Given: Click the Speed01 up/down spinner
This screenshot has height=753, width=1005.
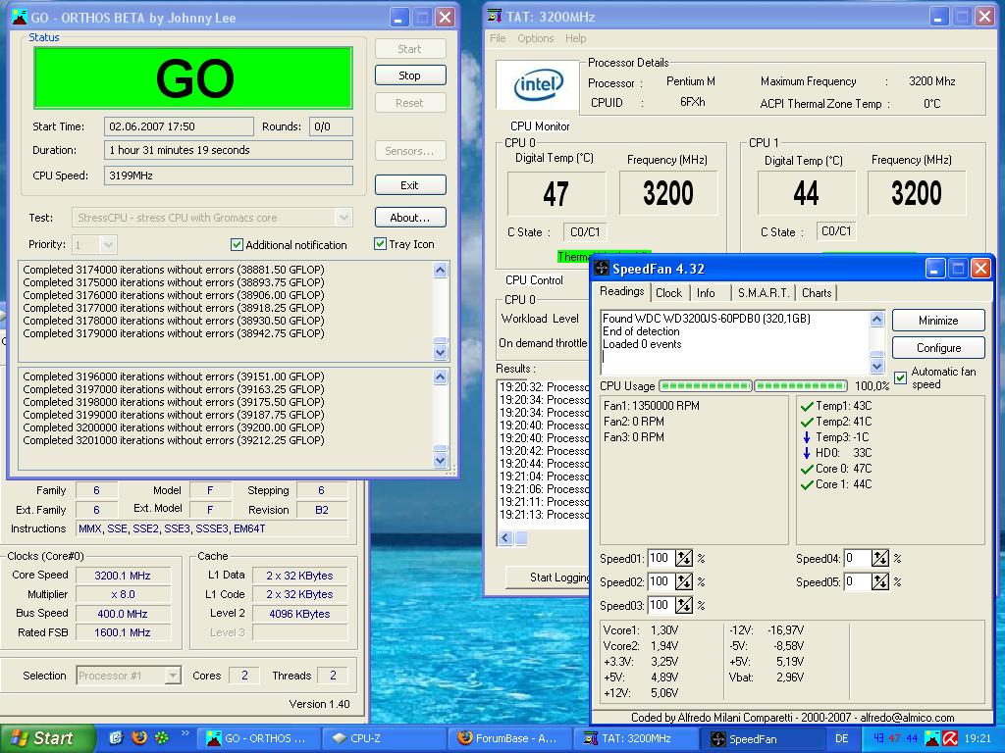Looking at the screenshot, I should (x=683, y=558).
